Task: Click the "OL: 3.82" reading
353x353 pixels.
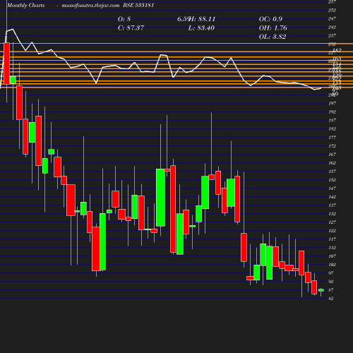Action: pyautogui.click(x=273, y=37)
